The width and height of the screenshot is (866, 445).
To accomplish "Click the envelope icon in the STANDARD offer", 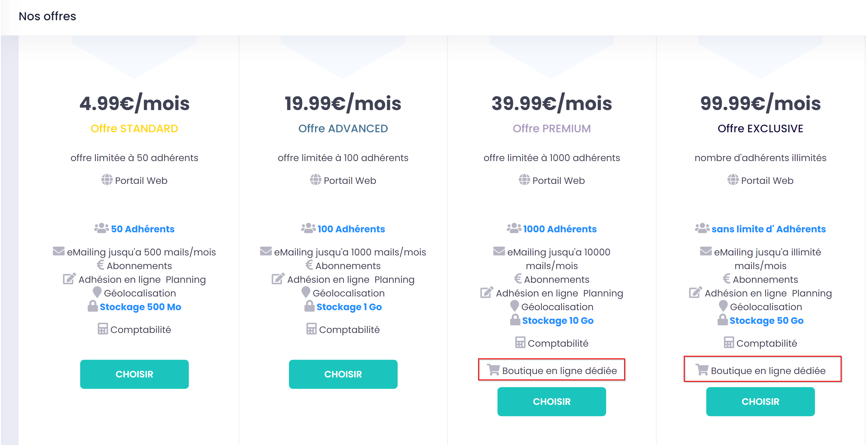I will pos(58,251).
